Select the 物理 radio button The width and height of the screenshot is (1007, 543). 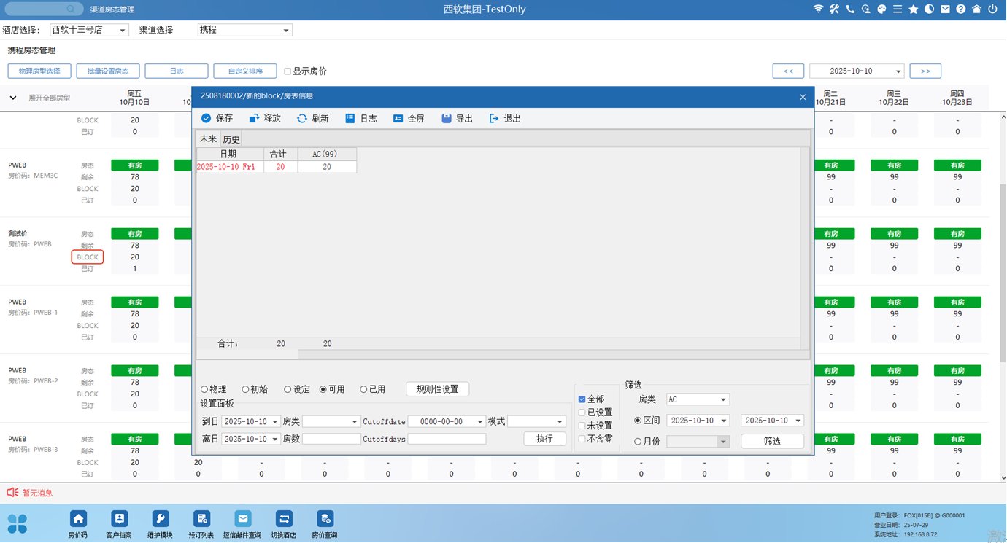tap(205, 389)
